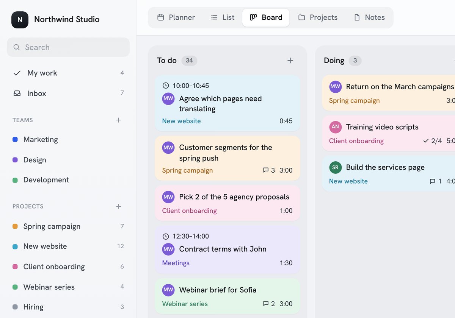
Task: Click the 1:30 duration on Contract terms card
Action: pyautogui.click(x=286, y=263)
